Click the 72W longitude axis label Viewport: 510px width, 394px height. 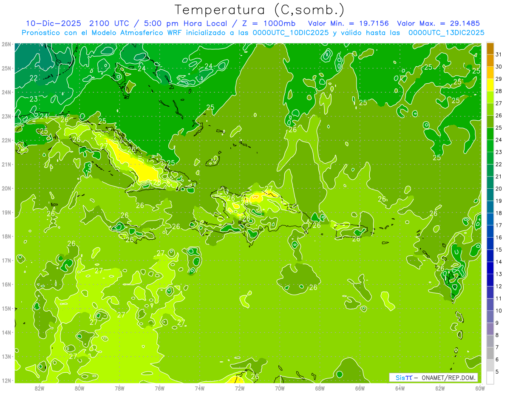tap(240, 388)
